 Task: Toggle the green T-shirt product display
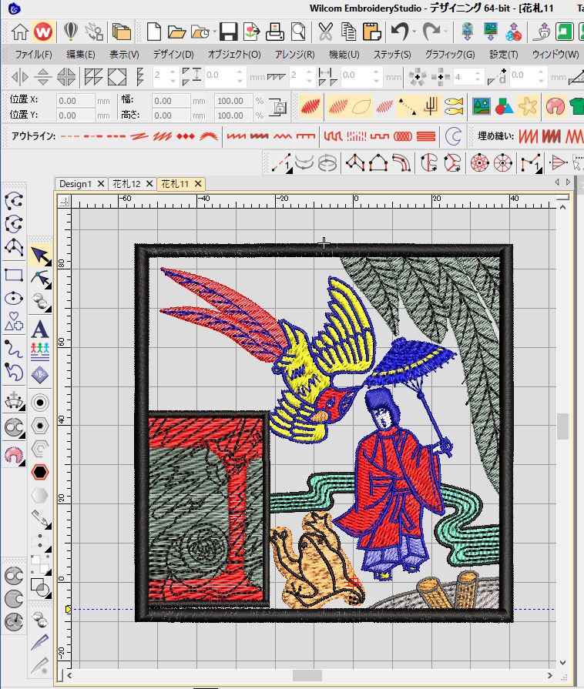(x=577, y=106)
